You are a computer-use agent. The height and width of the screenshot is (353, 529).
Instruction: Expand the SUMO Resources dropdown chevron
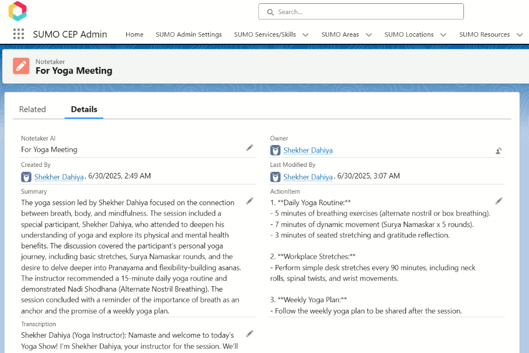pyautogui.click(x=520, y=35)
